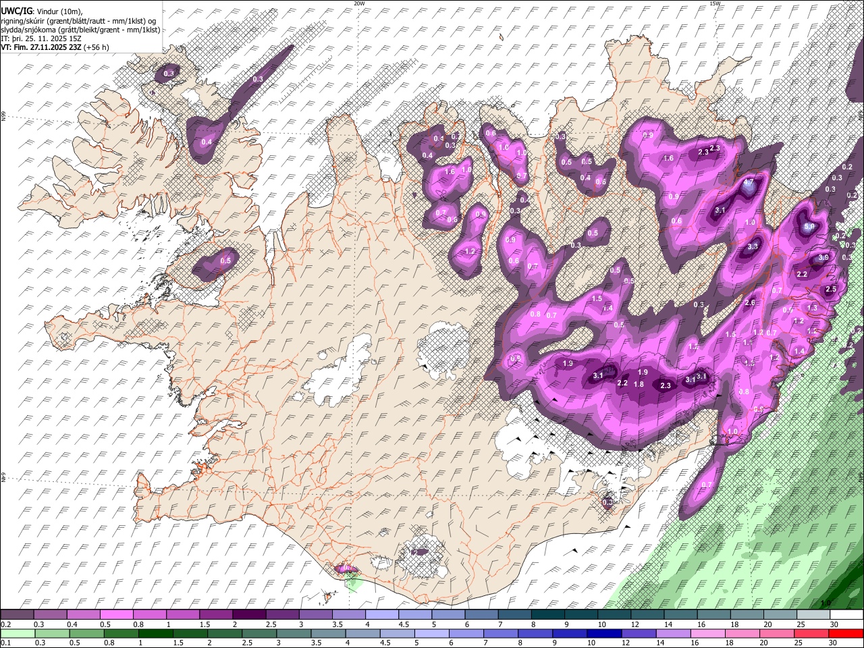This screenshot has height=648, width=864.
Task: Click the "3.9" snowfall value label
Action: pos(823,258)
